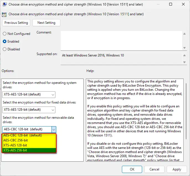Choose AES-CBC 256-bit from list
The image size is (190, 176).
click(x=29, y=140)
